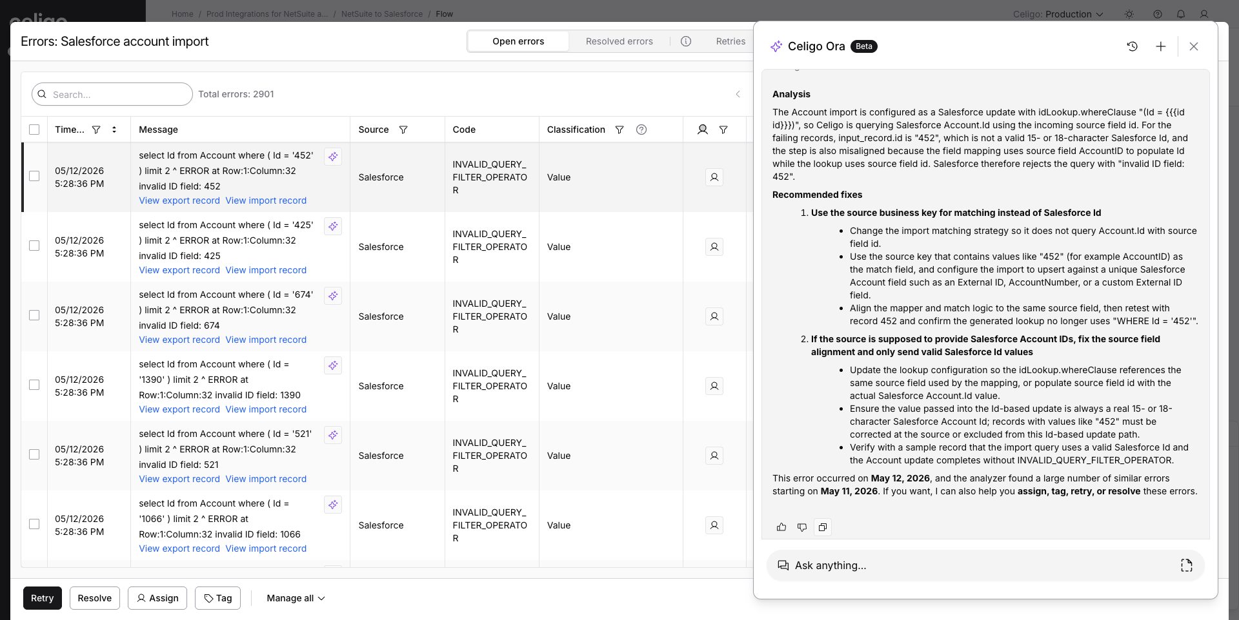Viewport: 1239px width, 620px height.
Task: Switch to Open errors tab
Action: point(518,41)
